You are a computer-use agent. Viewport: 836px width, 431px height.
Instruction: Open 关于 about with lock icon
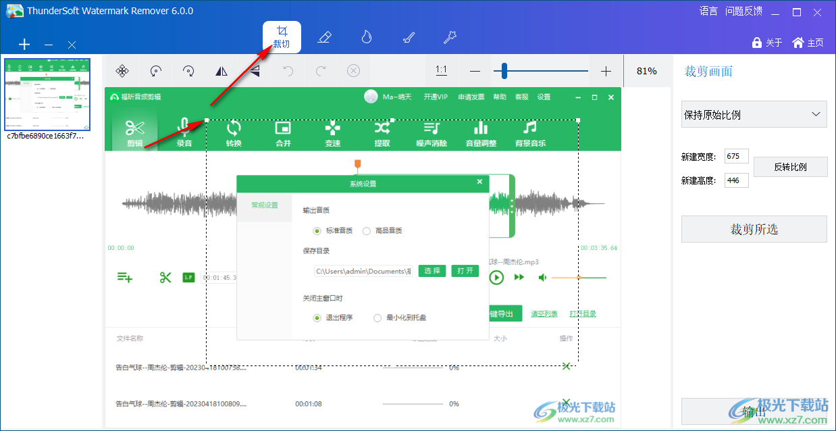pos(767,43)
